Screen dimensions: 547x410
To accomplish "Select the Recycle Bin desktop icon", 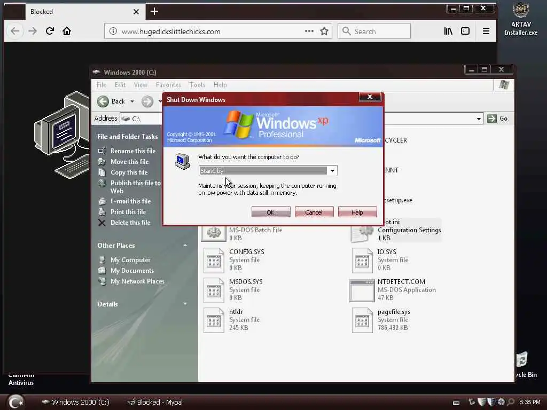I will point(526,365).
